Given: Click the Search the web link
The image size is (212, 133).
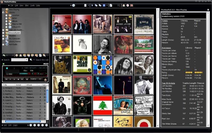Looking at the screenshot, I should coord(42,60).
